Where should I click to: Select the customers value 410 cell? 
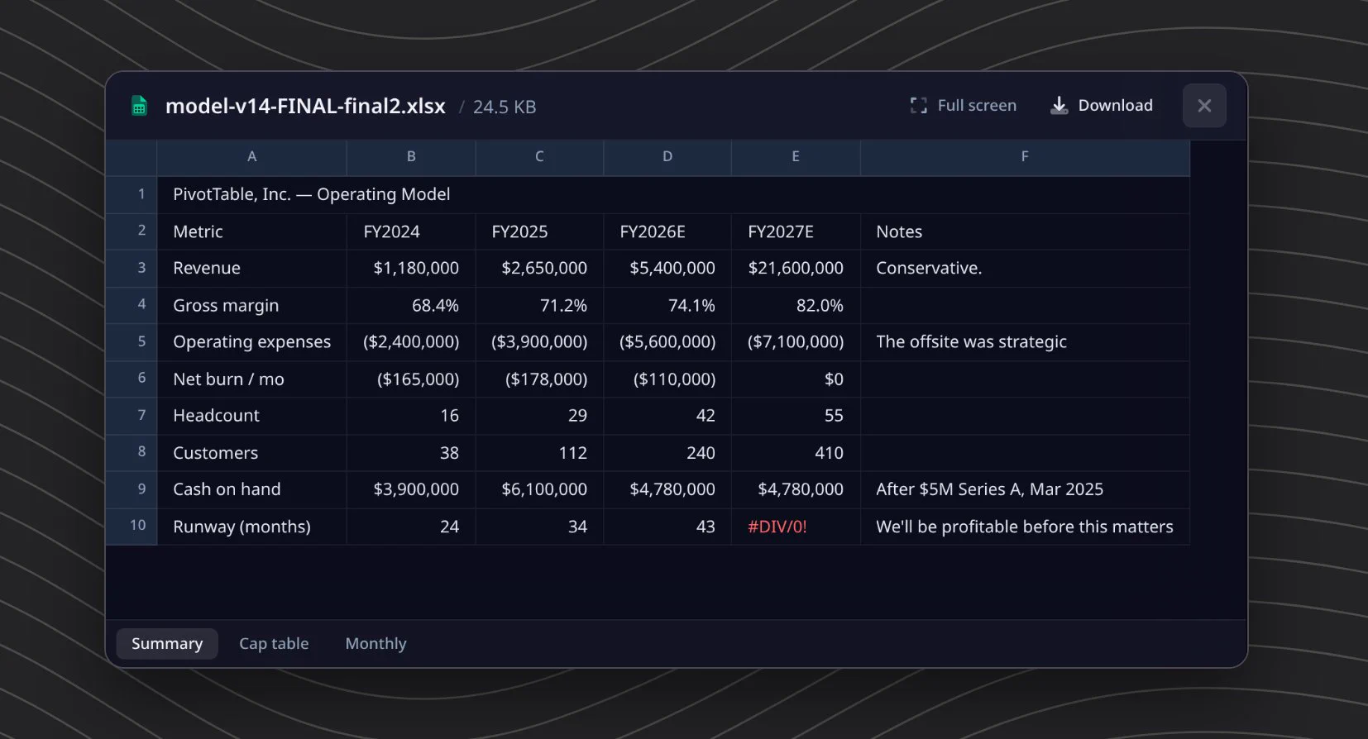click(796, 452)
